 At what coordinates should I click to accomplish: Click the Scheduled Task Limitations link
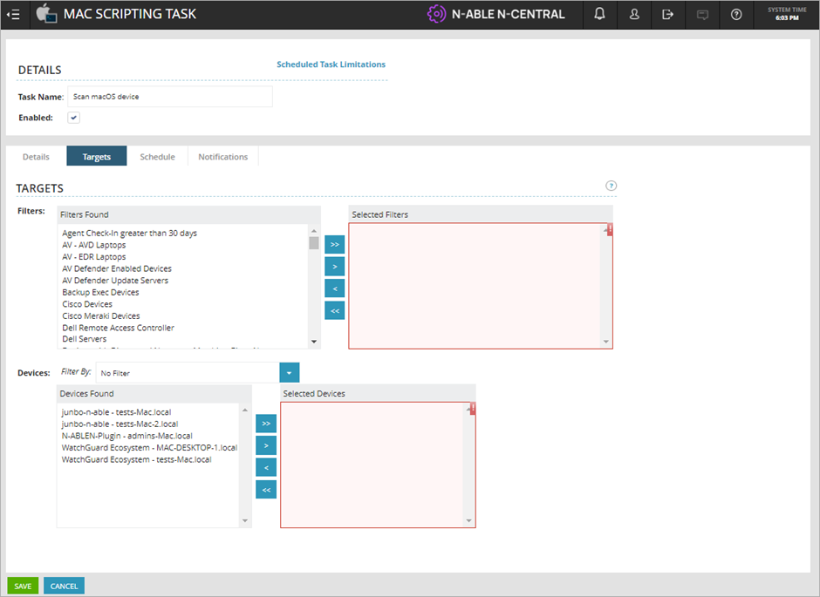click(x=331, y=64)
